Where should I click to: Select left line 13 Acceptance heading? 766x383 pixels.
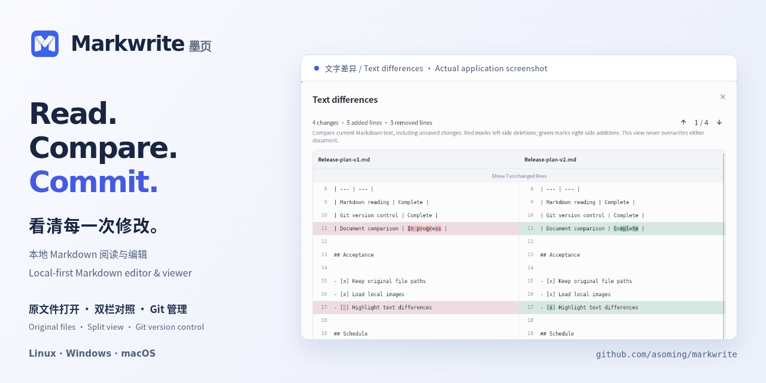(x=416, y=255)
